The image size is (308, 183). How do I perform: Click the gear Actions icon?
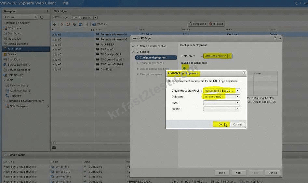[94, 24]
